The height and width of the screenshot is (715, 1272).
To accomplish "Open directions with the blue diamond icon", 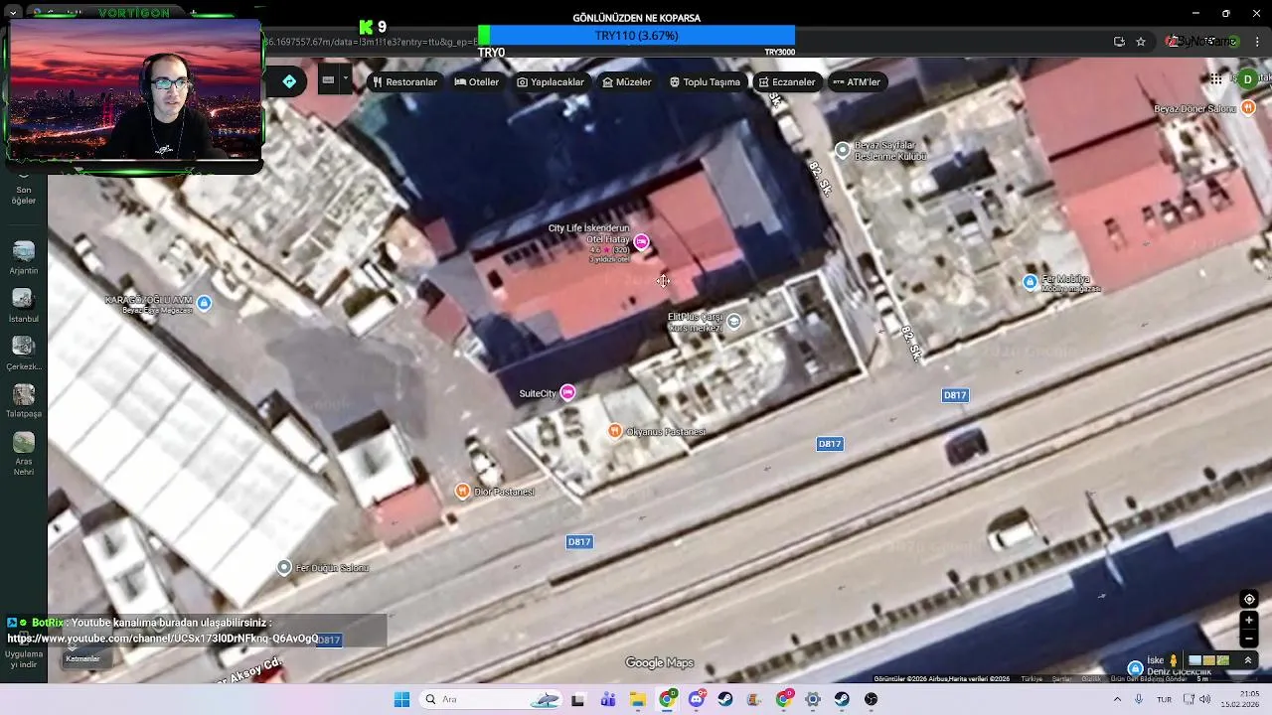I will 289,81.
